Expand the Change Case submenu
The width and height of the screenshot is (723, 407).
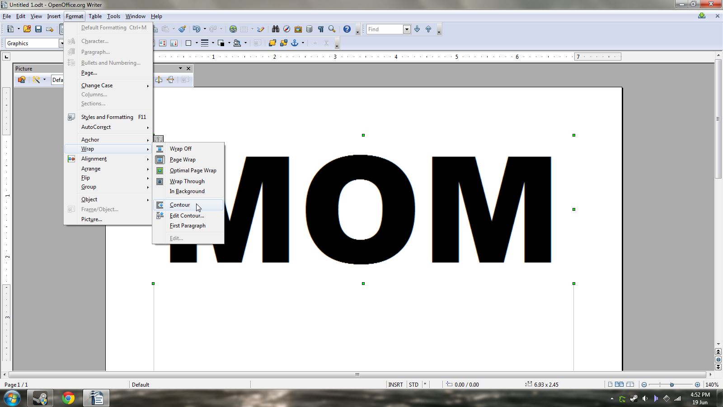click(x=108, y=85)
